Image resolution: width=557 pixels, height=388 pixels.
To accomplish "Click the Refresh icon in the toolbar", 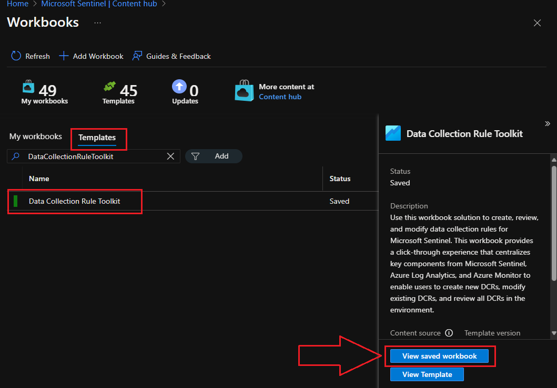I will coord(16,56).
